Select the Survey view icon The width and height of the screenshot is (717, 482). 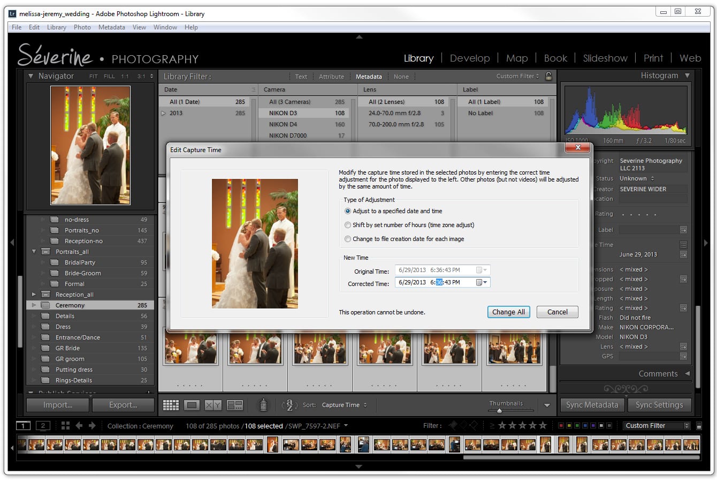click(234, 405)
